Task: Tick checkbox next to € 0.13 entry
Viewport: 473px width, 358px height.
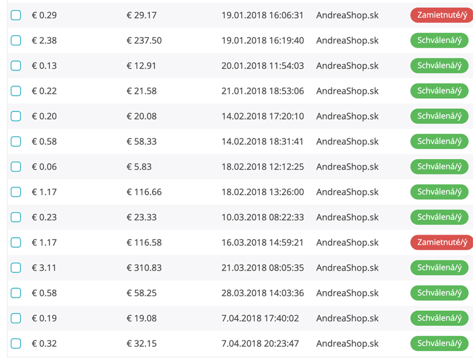Action: point(16,65)
